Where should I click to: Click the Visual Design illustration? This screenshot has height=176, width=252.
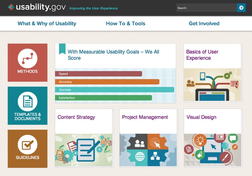point(212,150)
